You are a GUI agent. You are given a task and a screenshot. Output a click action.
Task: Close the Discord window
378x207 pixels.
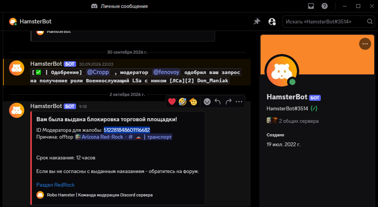(x=372, y=6)
